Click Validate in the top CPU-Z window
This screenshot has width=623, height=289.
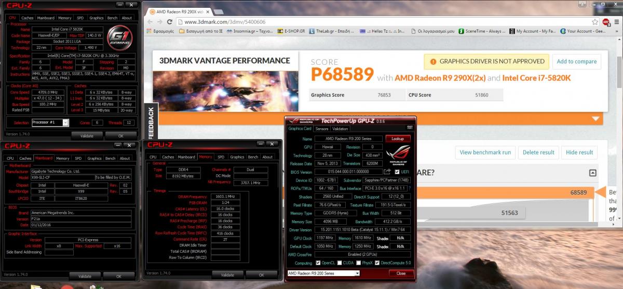87,135
